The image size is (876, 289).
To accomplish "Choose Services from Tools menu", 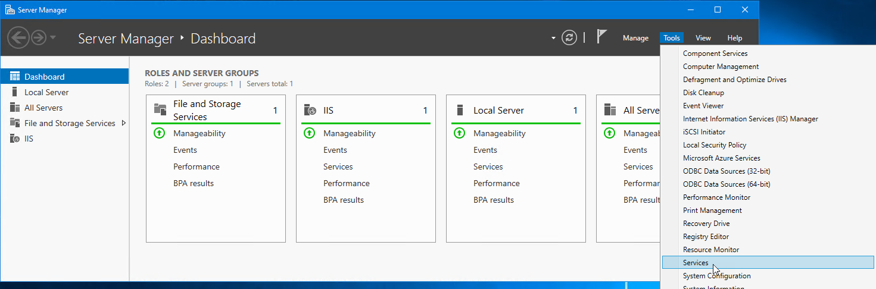I will [x=768, y=263].
